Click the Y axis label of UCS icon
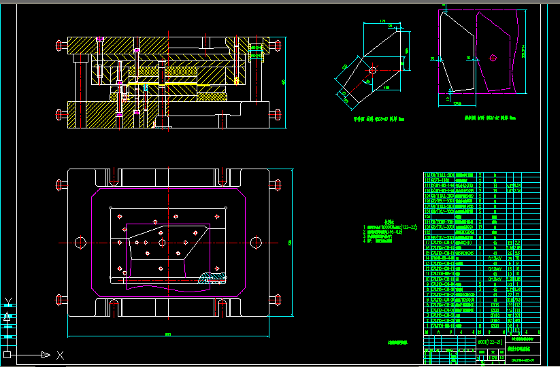 click(x=7, y=302)
